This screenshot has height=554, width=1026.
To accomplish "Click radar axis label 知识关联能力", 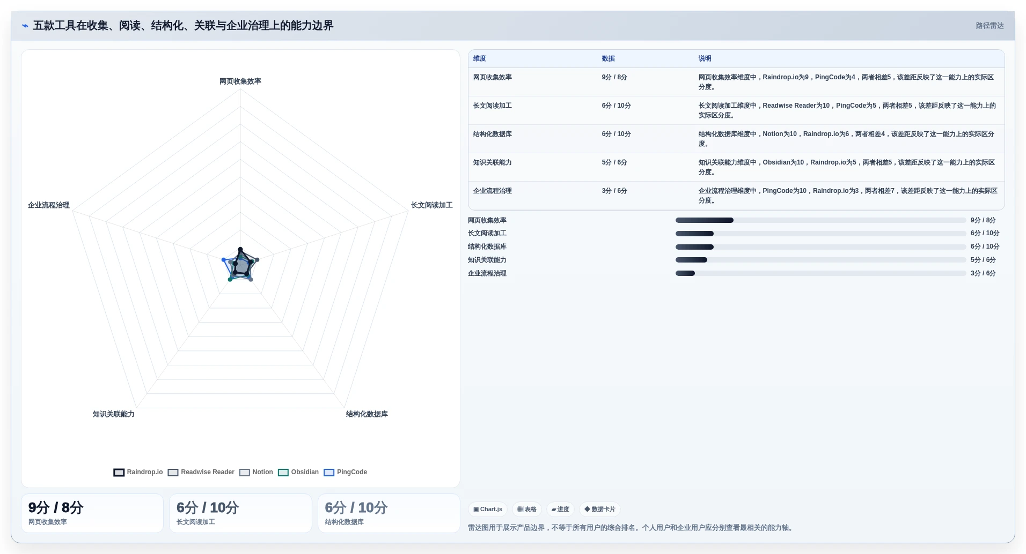I will coord(114,414).
